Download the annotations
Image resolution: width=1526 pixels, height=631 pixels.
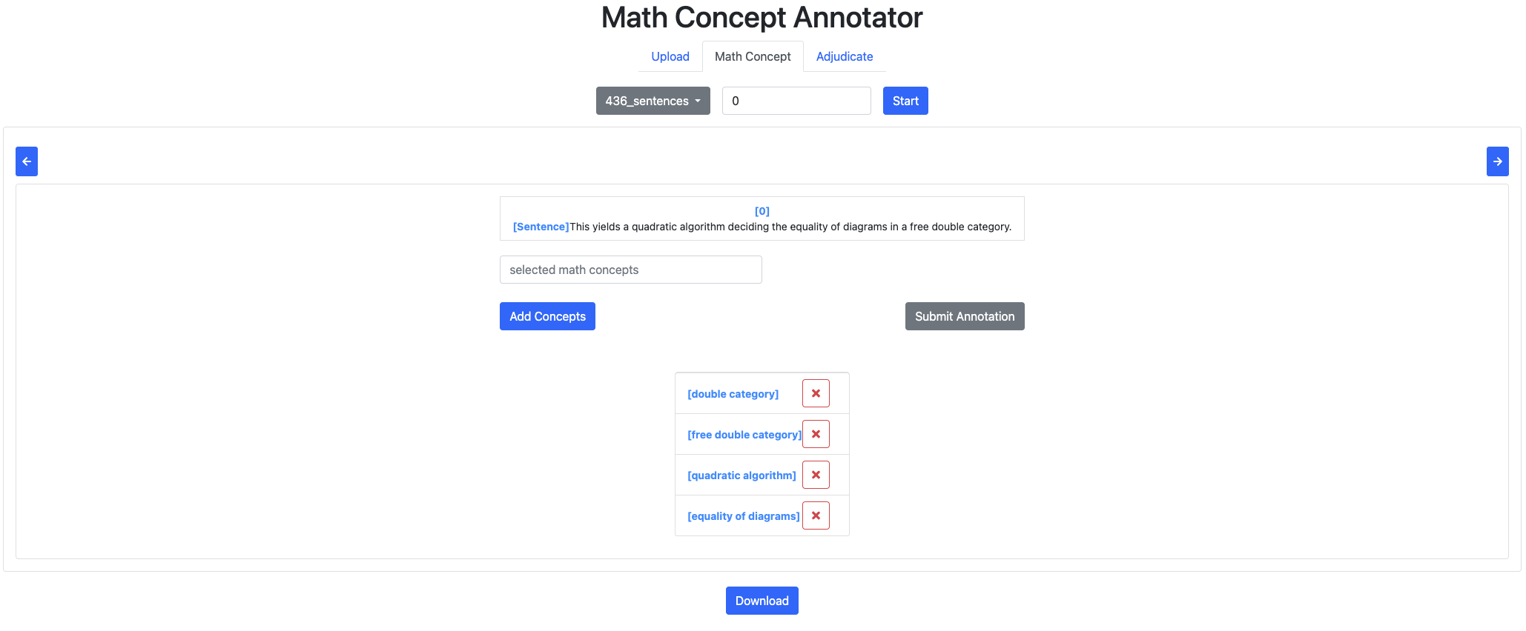762,601
